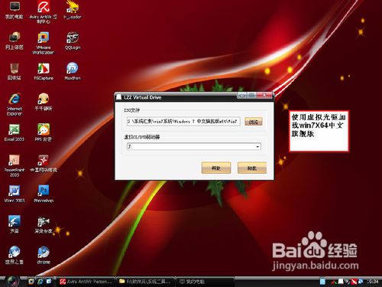Click the browse (浏览) button for ISO file
This screenshot has height=287, width=382.
point(254,122)
